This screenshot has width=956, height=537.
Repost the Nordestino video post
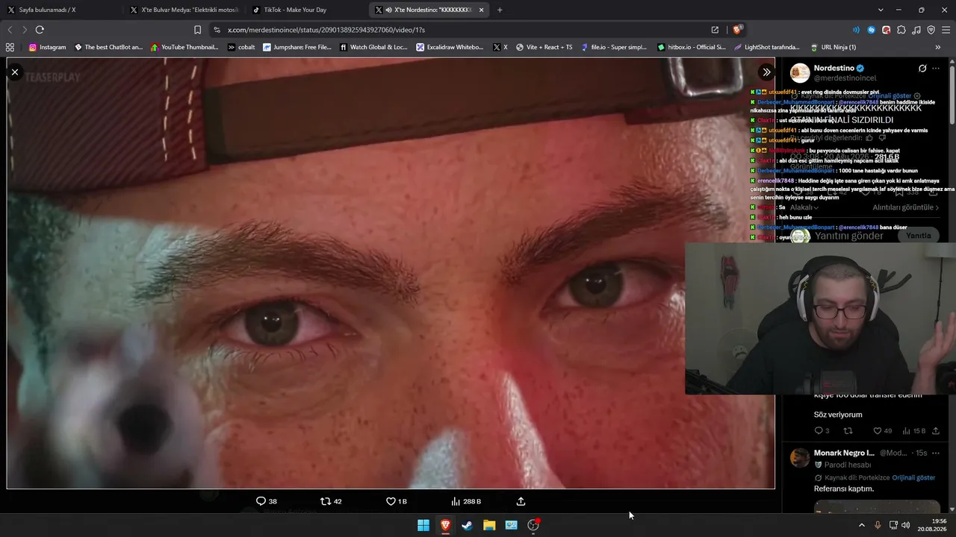pos(331,501)
